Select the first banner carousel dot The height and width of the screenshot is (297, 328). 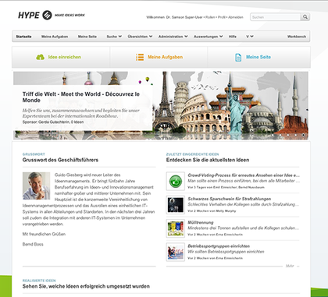coord(273,135)
